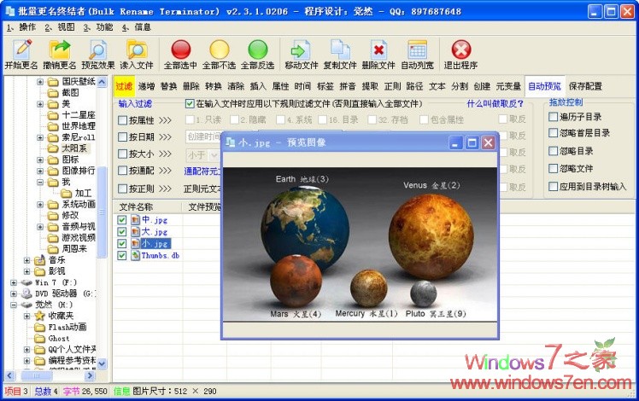Select the 小.jpg file name
This screenshot has width=639, height=401.
pyautogui.click(x=155, y=244)
